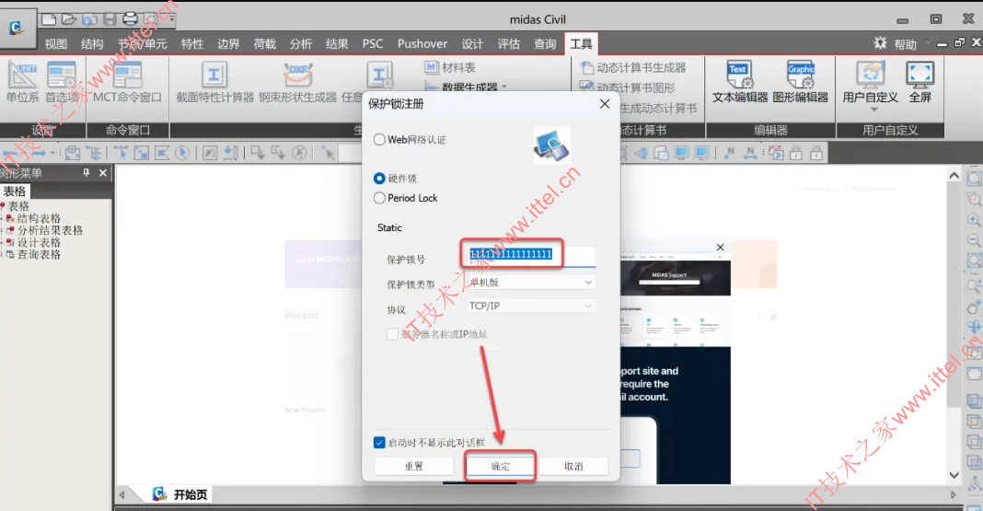Screen dimensions: 983x511
Task: Click the 动态计算书图形 report graphic item
Action: click(x=627, y=87)
